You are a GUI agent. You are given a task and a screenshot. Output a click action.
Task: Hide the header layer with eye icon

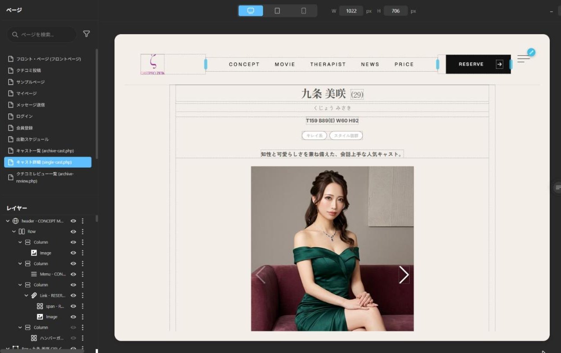tap(73, 221)
